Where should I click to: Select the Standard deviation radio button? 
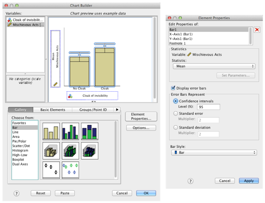(176, 127)
